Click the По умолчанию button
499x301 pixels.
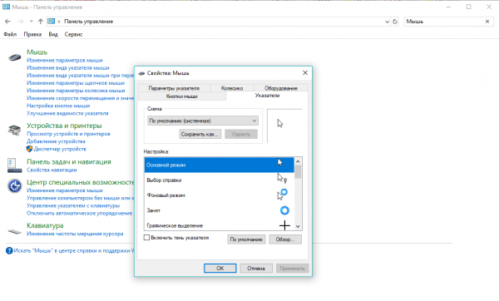coord(246,239)
